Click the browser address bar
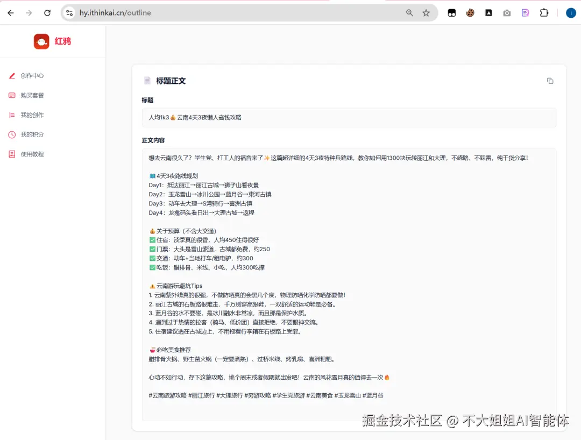 pyautogui.click(x=215, y=12)
